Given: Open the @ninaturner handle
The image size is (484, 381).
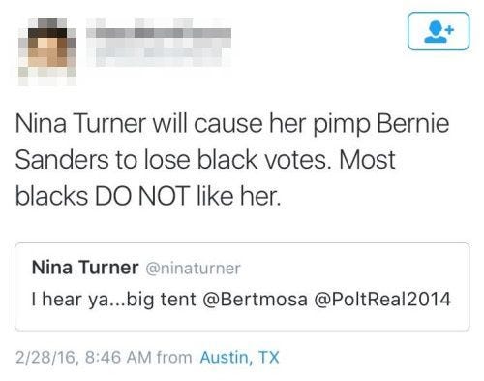Looking at the screenshot, I should tap(194, 269).
